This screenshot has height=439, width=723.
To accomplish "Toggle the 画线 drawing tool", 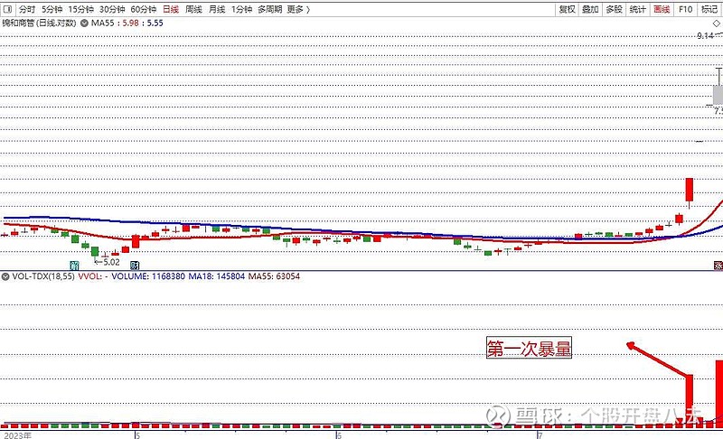I will 662,9.
